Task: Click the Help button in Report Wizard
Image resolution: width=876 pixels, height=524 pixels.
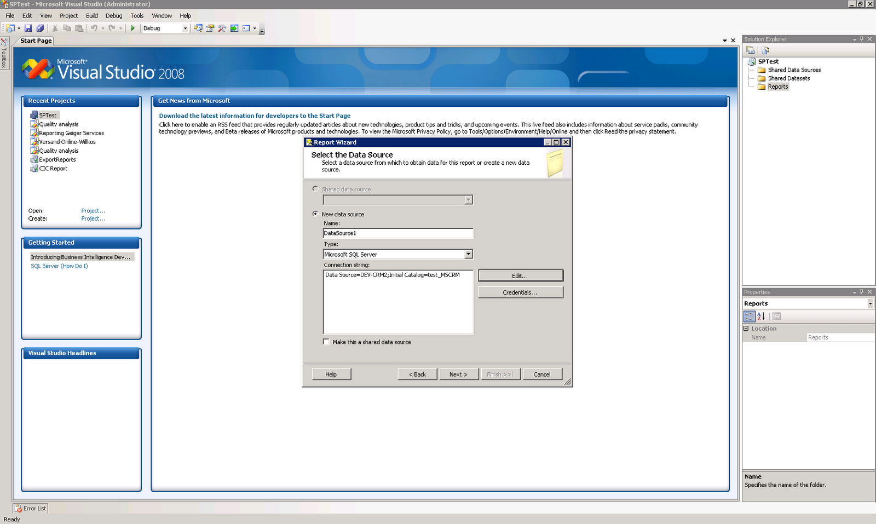Action: pos(331,375)
